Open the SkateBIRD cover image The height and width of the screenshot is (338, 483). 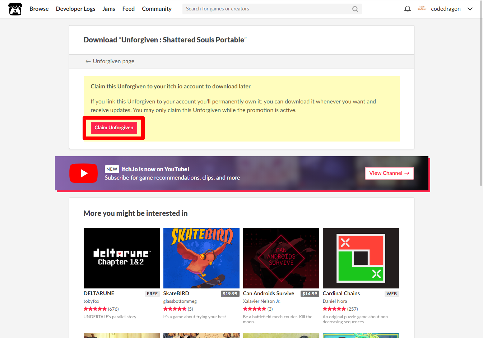(x=201, y=258)
